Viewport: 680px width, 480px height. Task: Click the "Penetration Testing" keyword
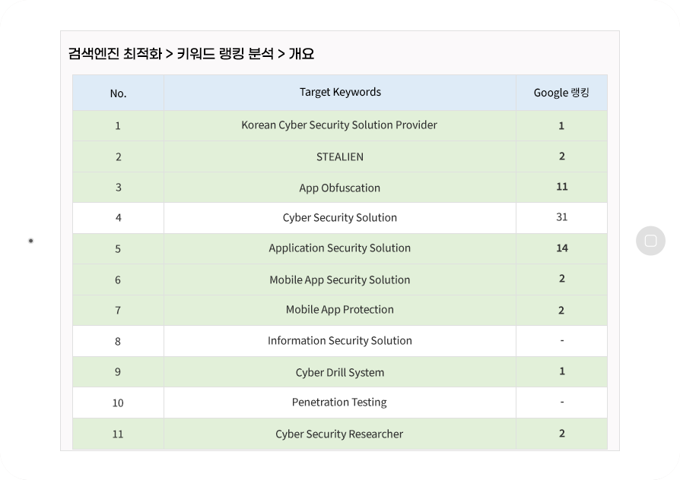point(339,403)
